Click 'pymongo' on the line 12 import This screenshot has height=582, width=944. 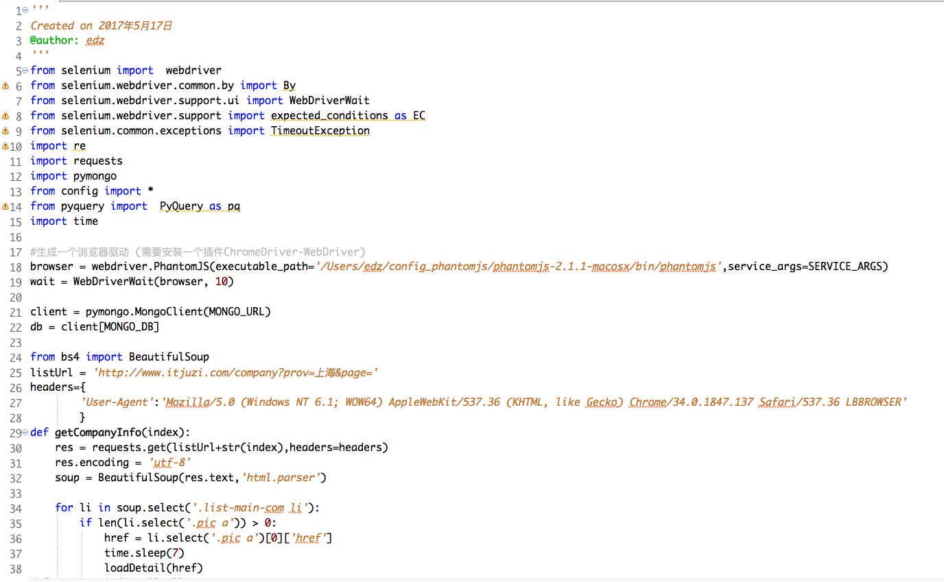pos(95,176)
